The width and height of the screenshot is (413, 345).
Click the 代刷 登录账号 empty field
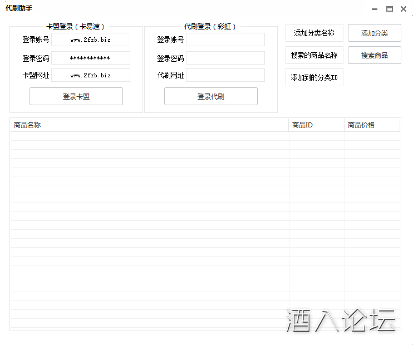click(225, 40)
